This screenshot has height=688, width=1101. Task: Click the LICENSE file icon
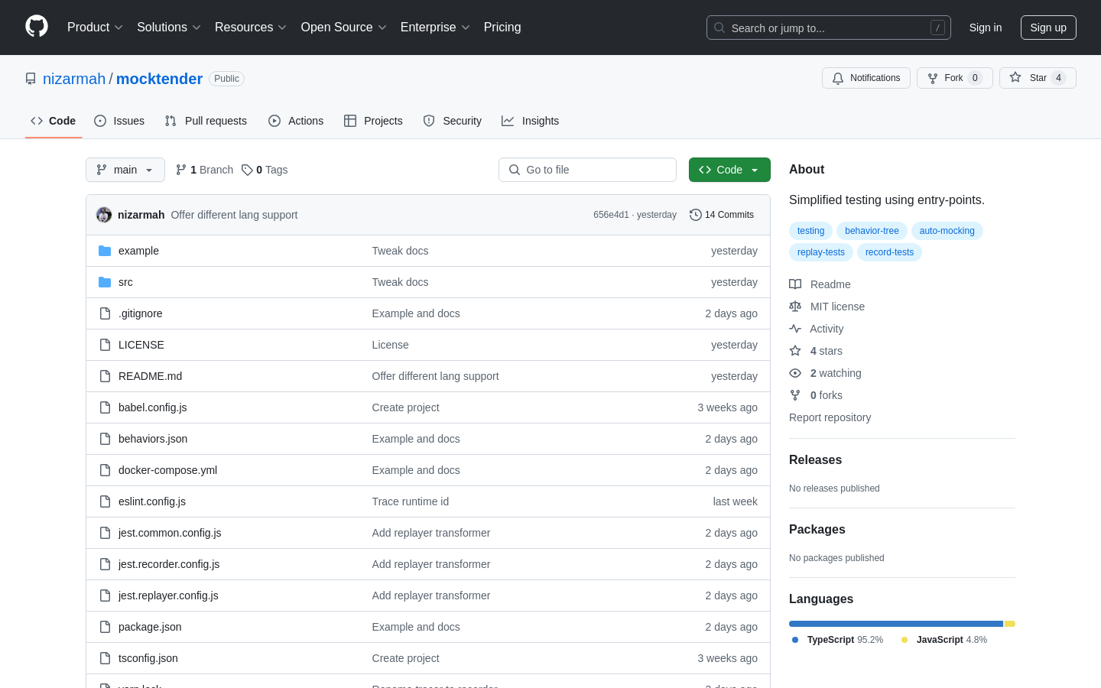105,345
